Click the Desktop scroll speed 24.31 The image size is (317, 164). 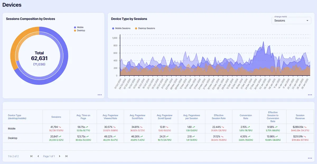click(x=163, y=136)
